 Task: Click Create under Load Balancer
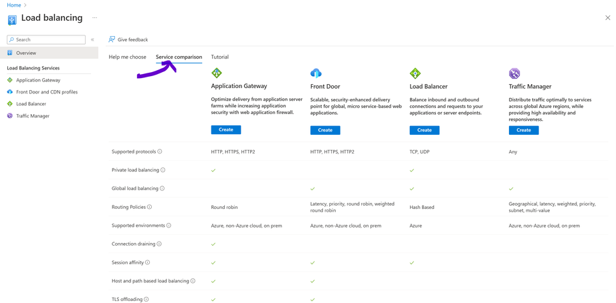424,129
